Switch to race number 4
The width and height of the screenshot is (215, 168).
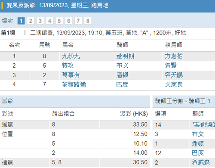49,21
